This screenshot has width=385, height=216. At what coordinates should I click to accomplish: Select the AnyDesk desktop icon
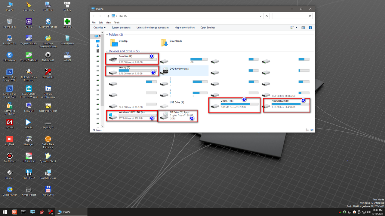click(10, 141)
